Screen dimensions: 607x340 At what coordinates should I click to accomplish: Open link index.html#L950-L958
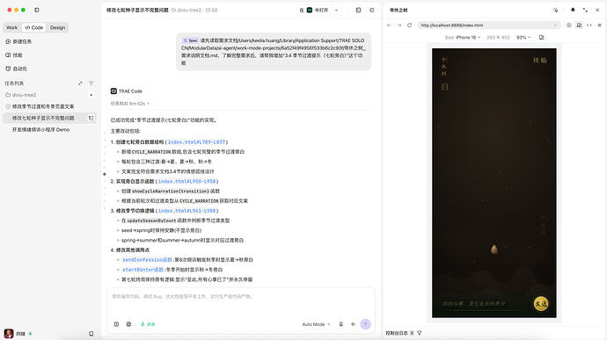click(x=187, y=181)
